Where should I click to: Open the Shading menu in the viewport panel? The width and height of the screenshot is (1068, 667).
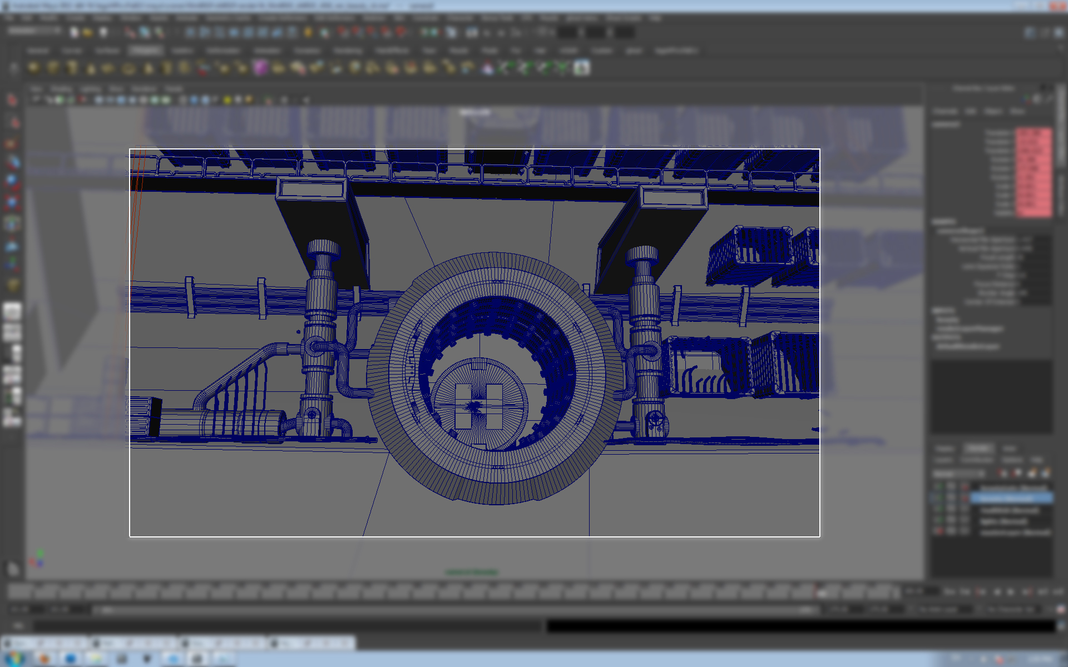point(61,89)
